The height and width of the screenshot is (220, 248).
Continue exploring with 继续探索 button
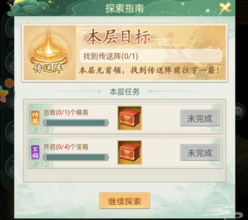point(124,201)
